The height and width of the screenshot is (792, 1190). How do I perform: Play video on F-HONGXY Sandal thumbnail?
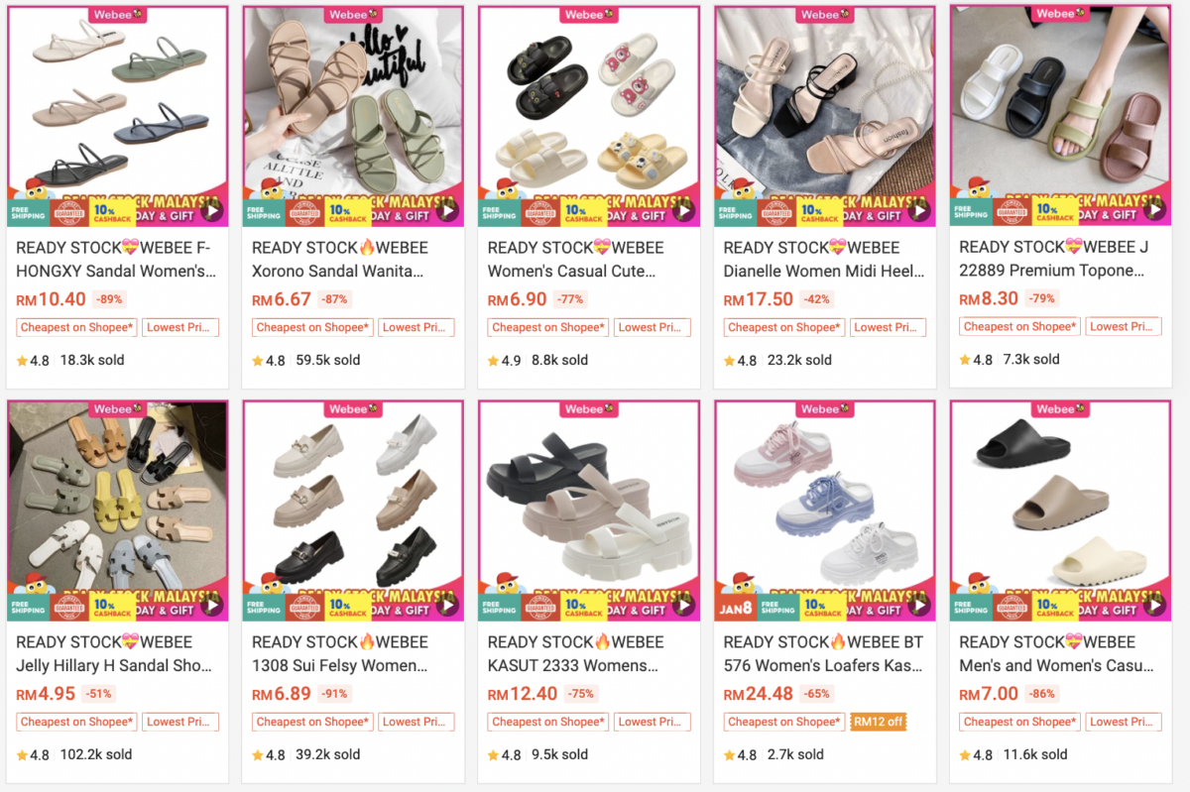(x=211, y=210)
